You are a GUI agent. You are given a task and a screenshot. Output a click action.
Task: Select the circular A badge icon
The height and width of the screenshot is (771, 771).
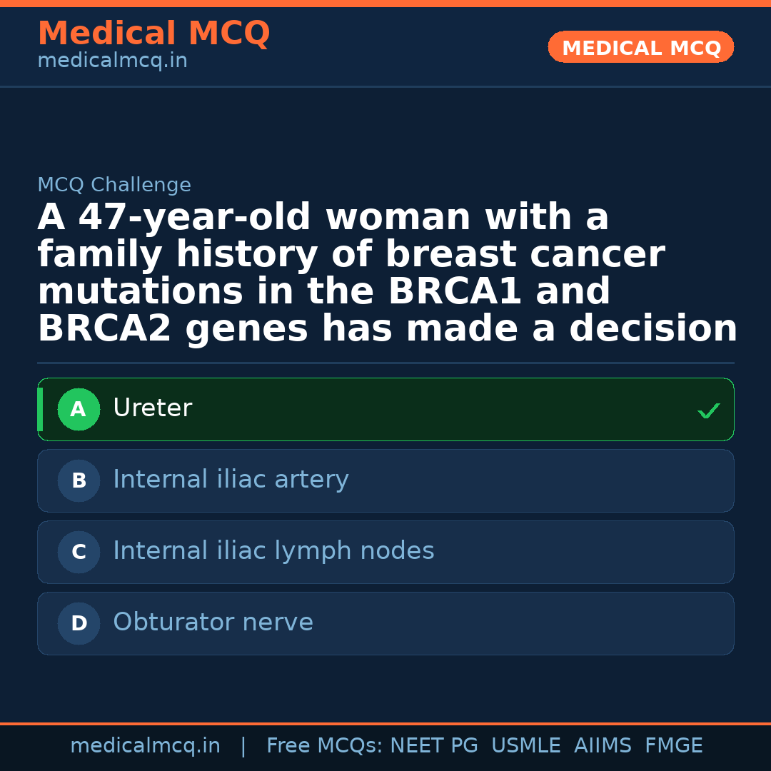tap(79, 409)
